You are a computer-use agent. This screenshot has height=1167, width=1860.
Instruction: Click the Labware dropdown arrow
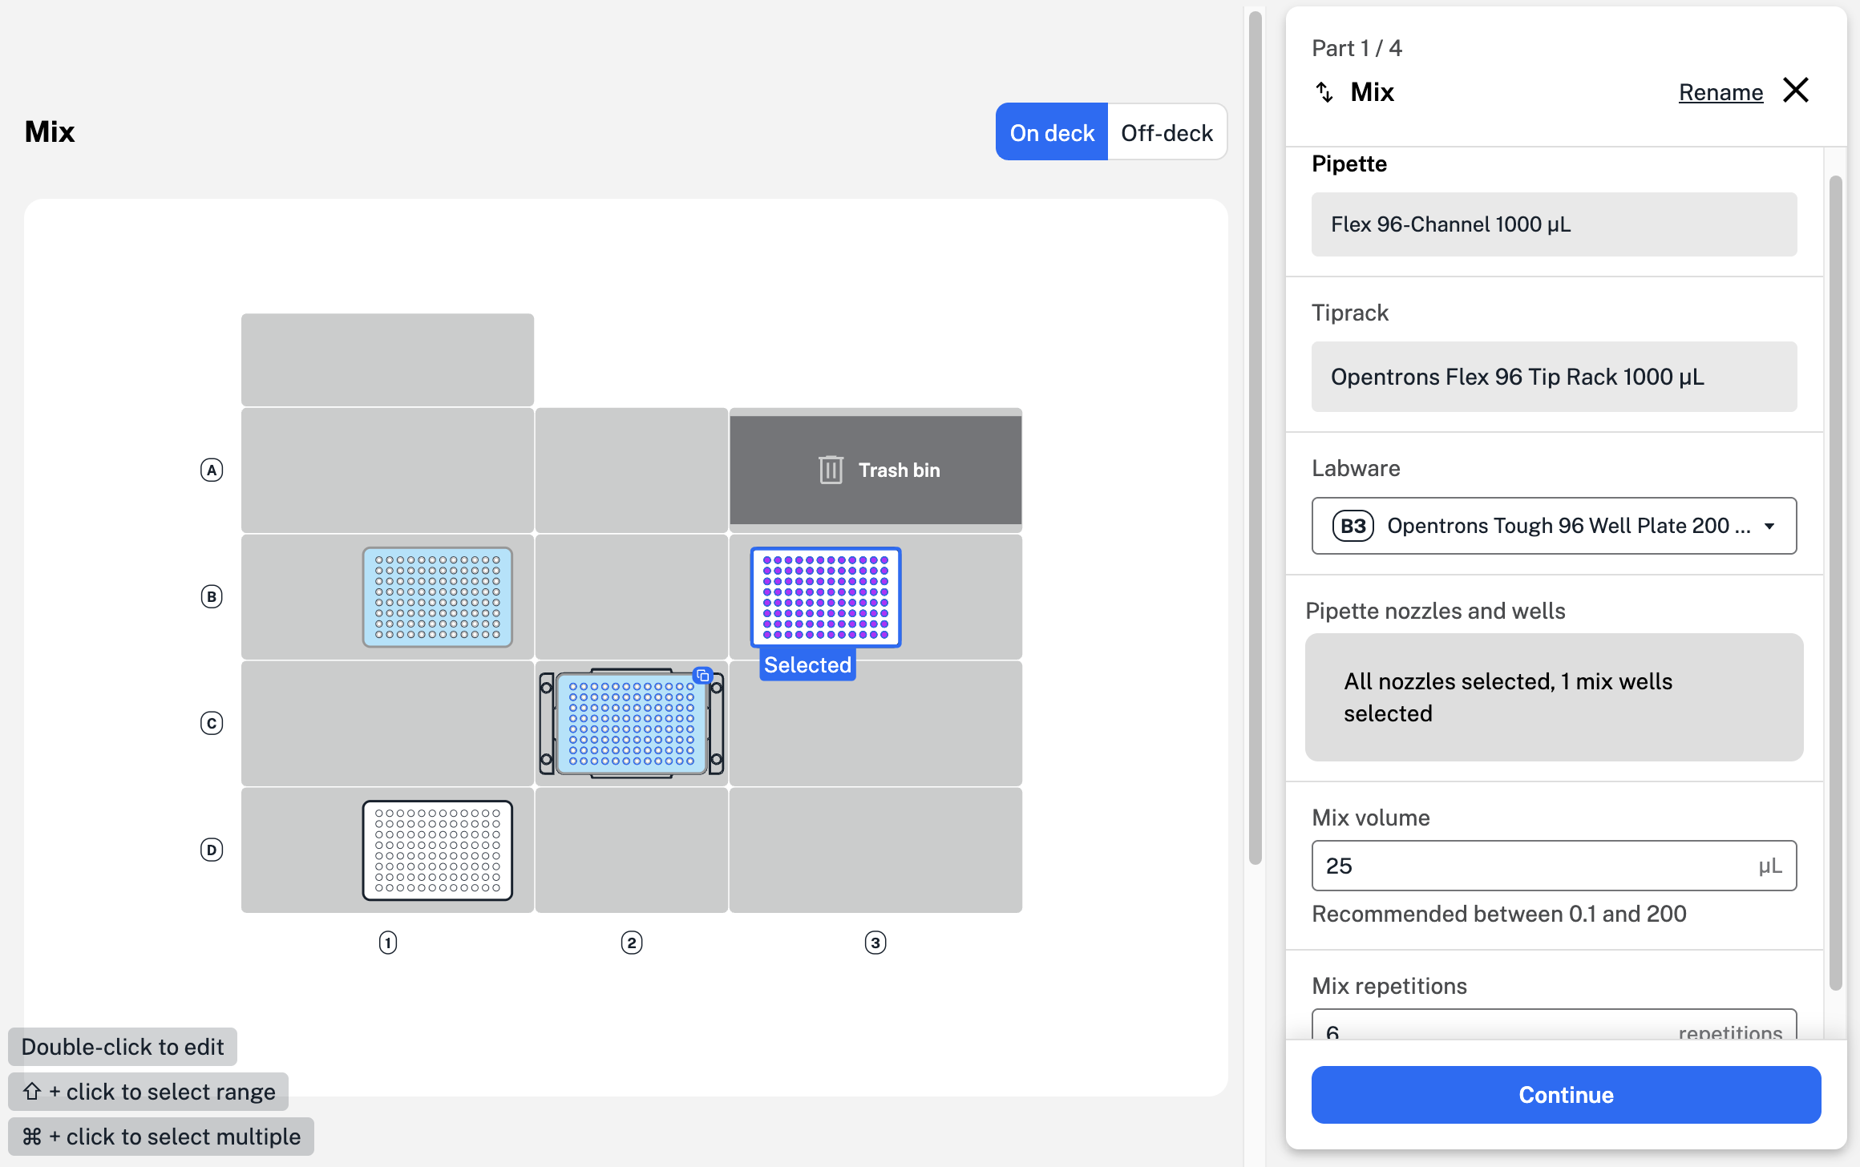coord(1769,527)
